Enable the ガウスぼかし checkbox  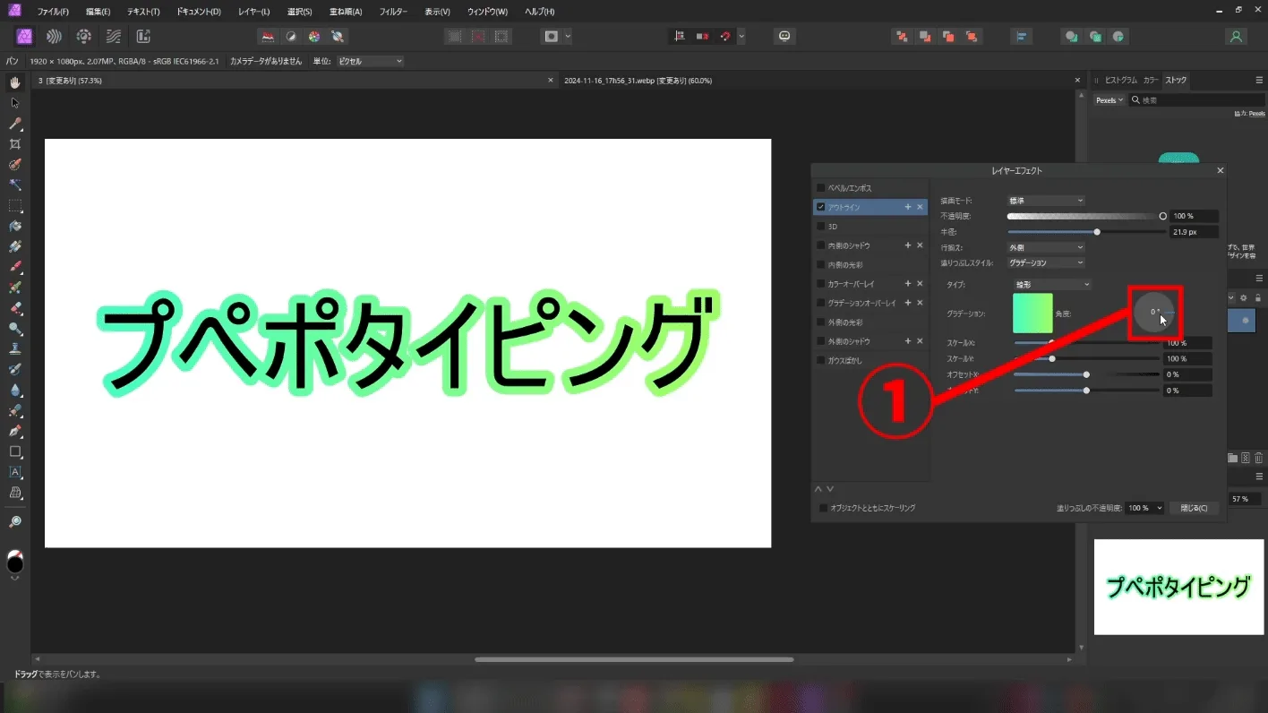click(x=821, y=360)
